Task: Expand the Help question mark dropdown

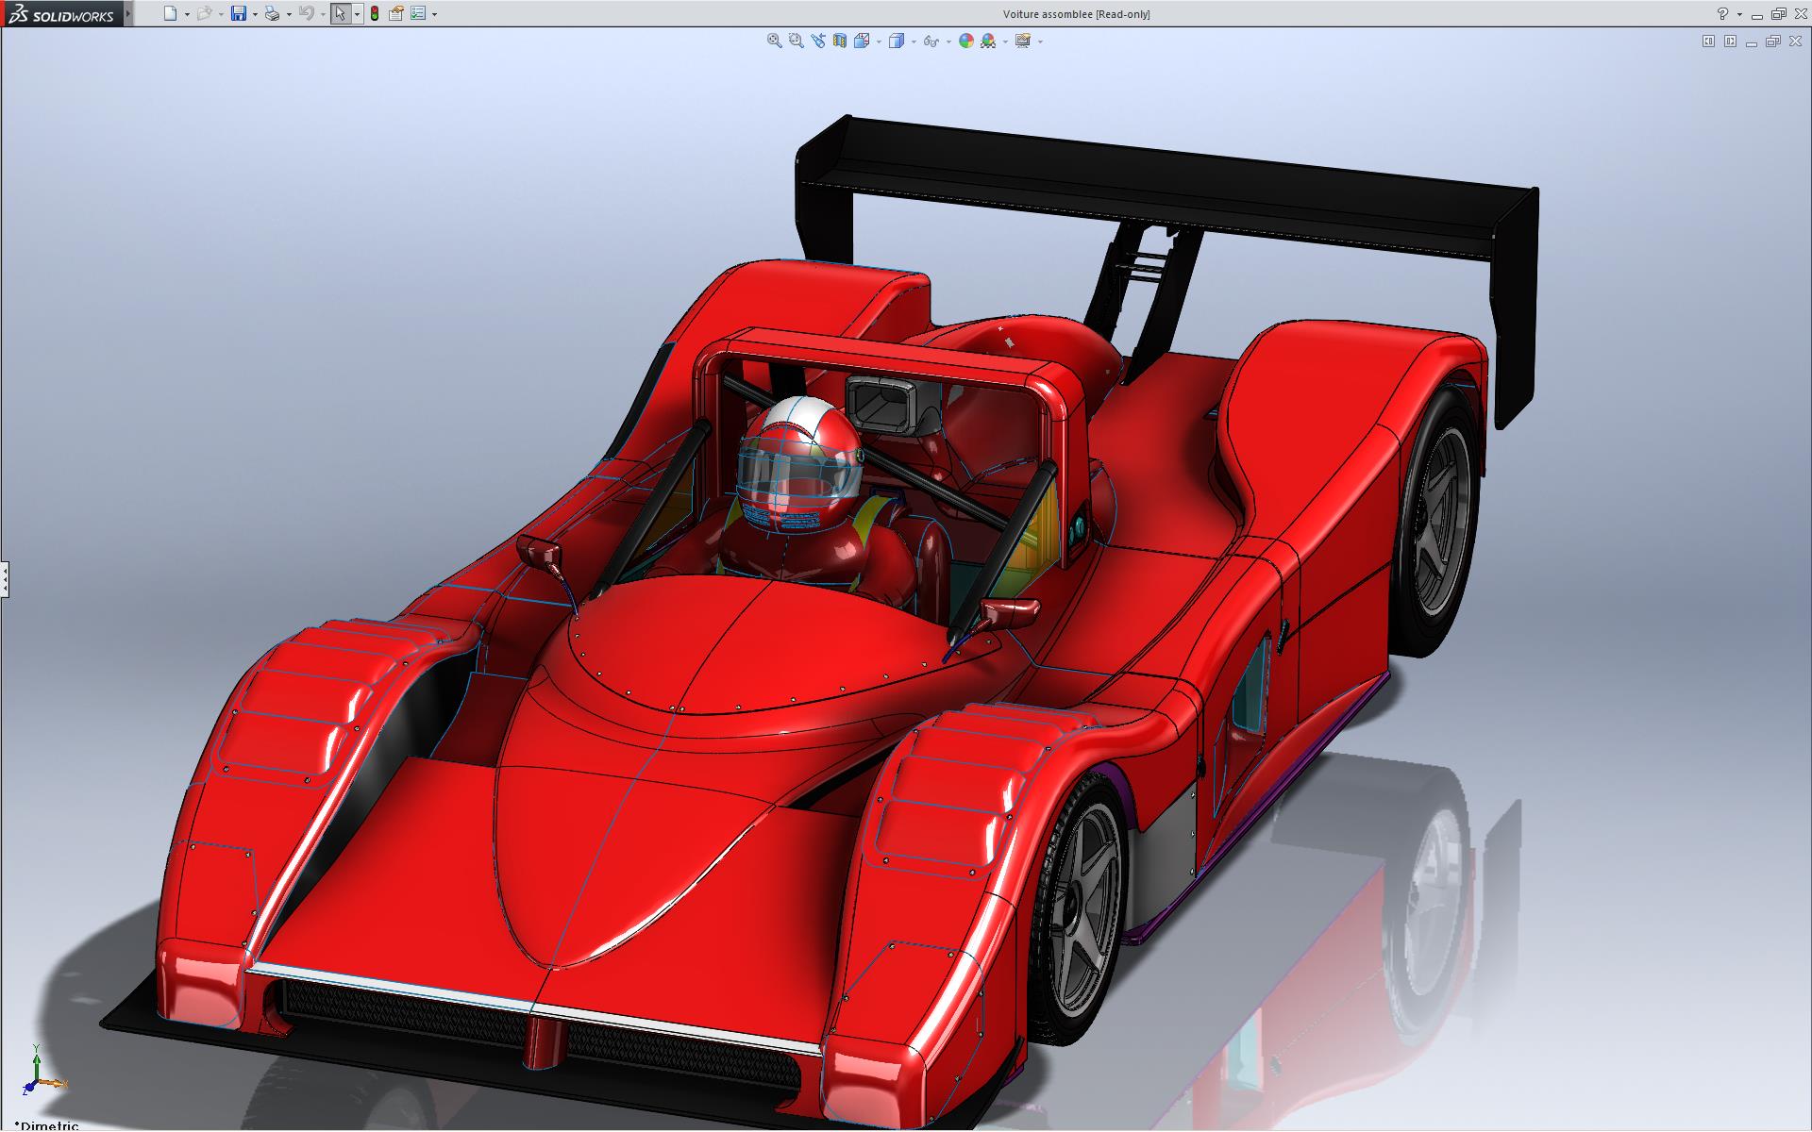Action: (1739, 14)
